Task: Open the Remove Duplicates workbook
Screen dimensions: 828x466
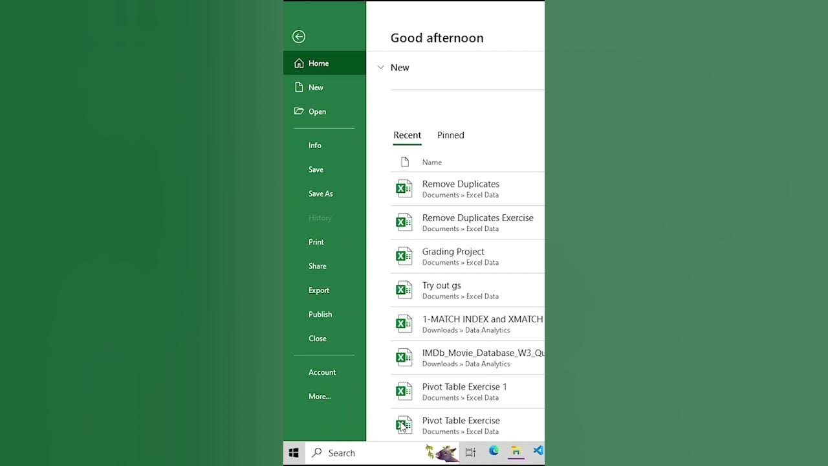Action: 468,189
